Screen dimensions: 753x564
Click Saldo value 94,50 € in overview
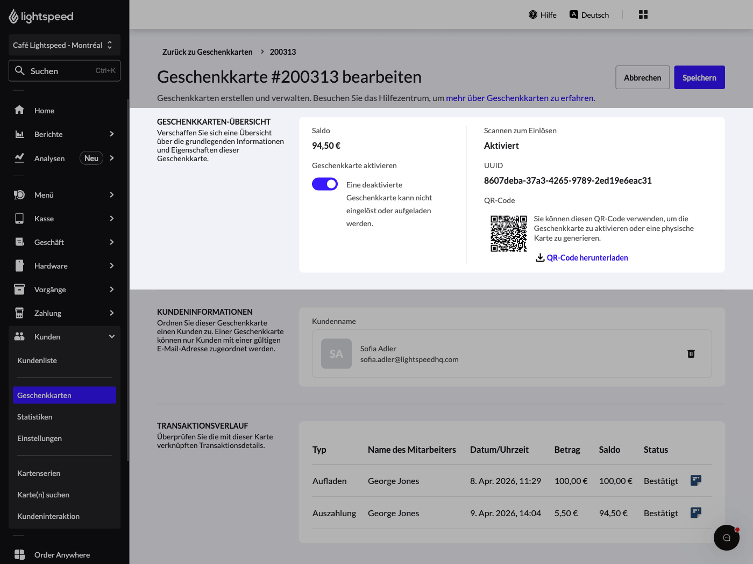(326, 146)
